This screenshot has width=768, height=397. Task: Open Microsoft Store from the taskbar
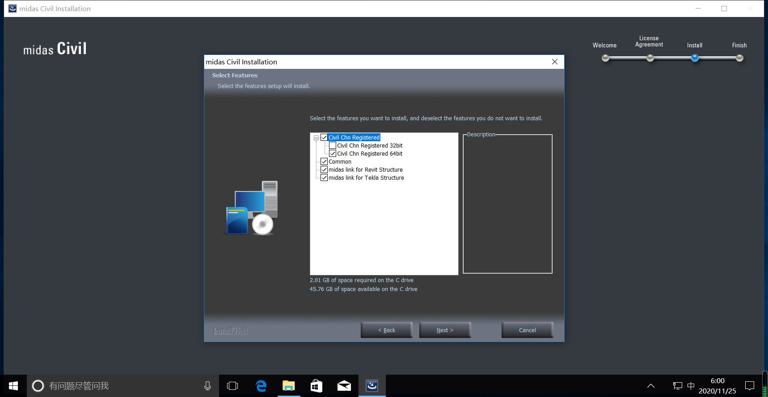[316, 386]
